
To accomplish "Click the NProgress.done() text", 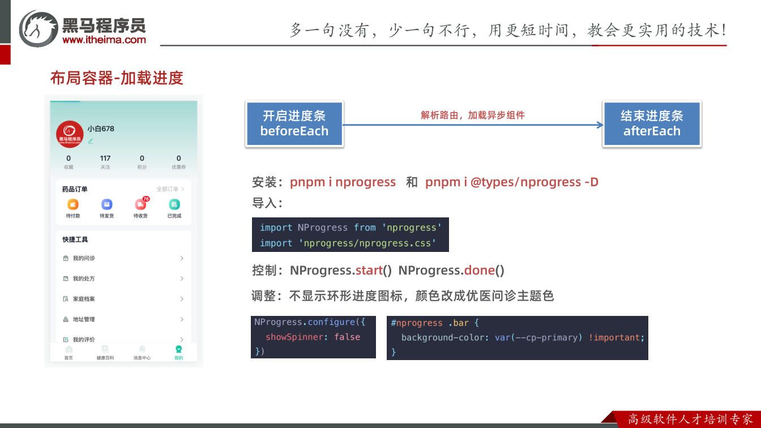I will [x=451, y=271].
